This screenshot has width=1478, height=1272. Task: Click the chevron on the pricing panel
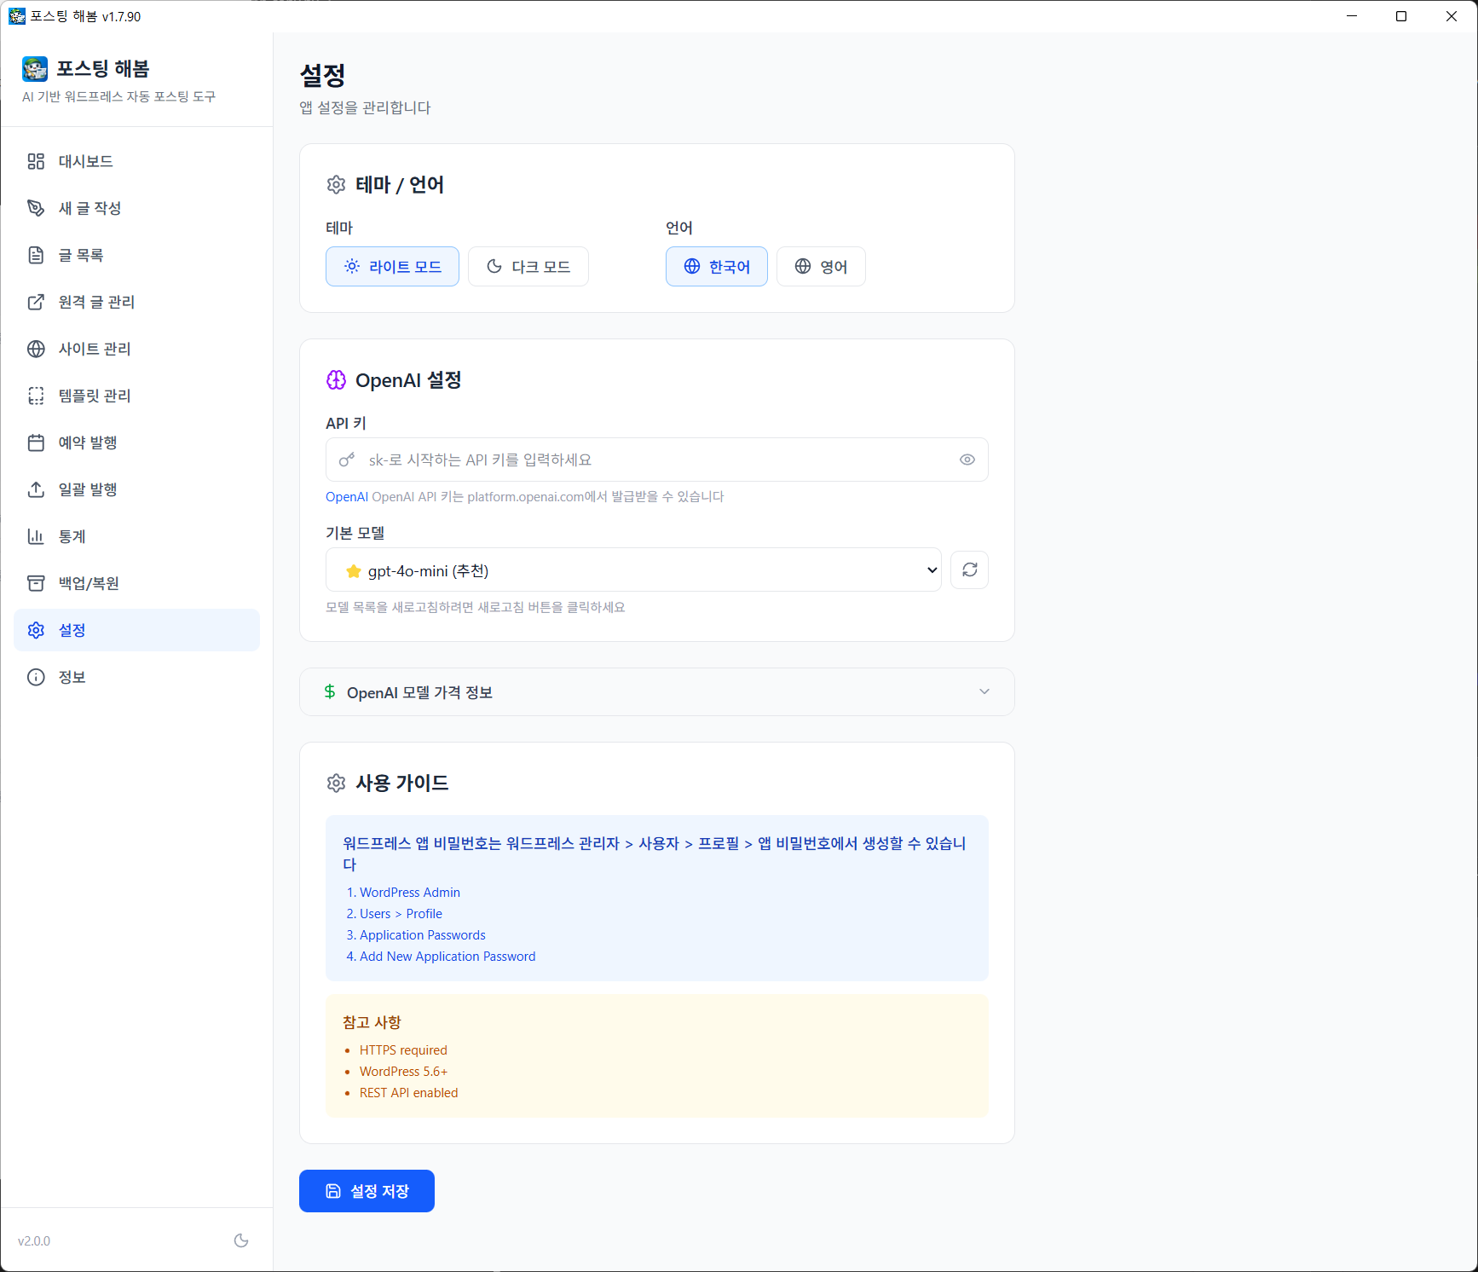click(984, 691)
